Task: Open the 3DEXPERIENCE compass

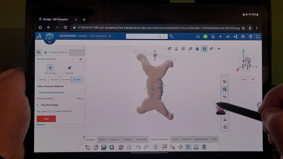Action: coord(50,38)
